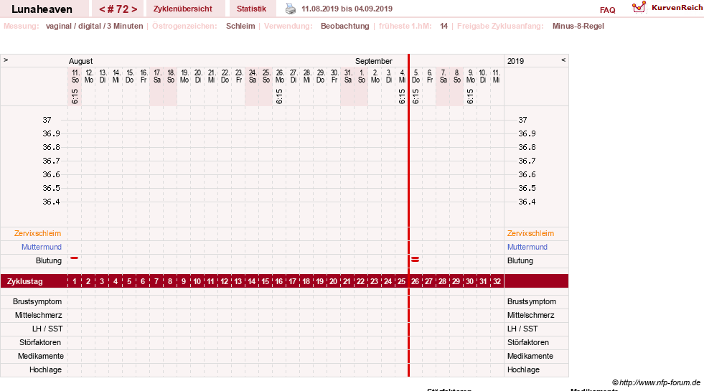Select cycle day 20 cell
The width and height of the screenshot is (704, 391).
click(x=333, y=281)
